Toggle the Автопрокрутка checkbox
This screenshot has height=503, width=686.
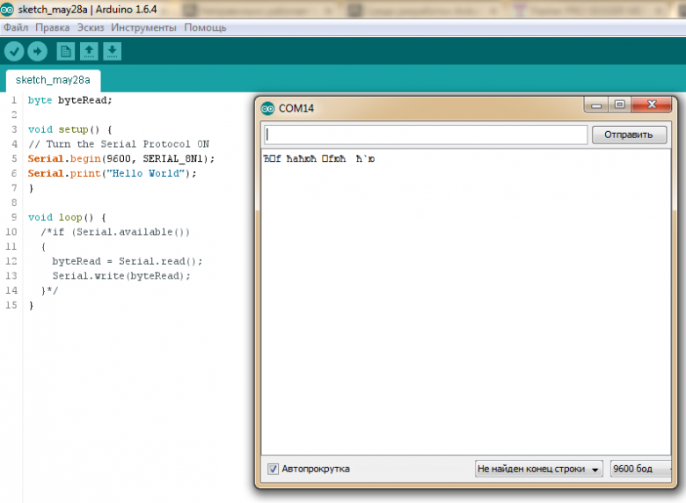273,469
